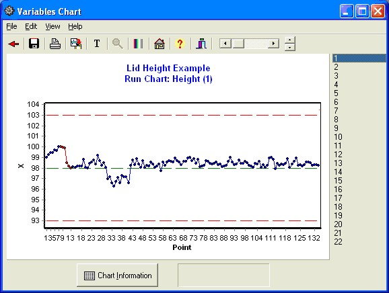389x293 pixels.
Task: Click the Chart Information button
Action: [x=117, y=276]
